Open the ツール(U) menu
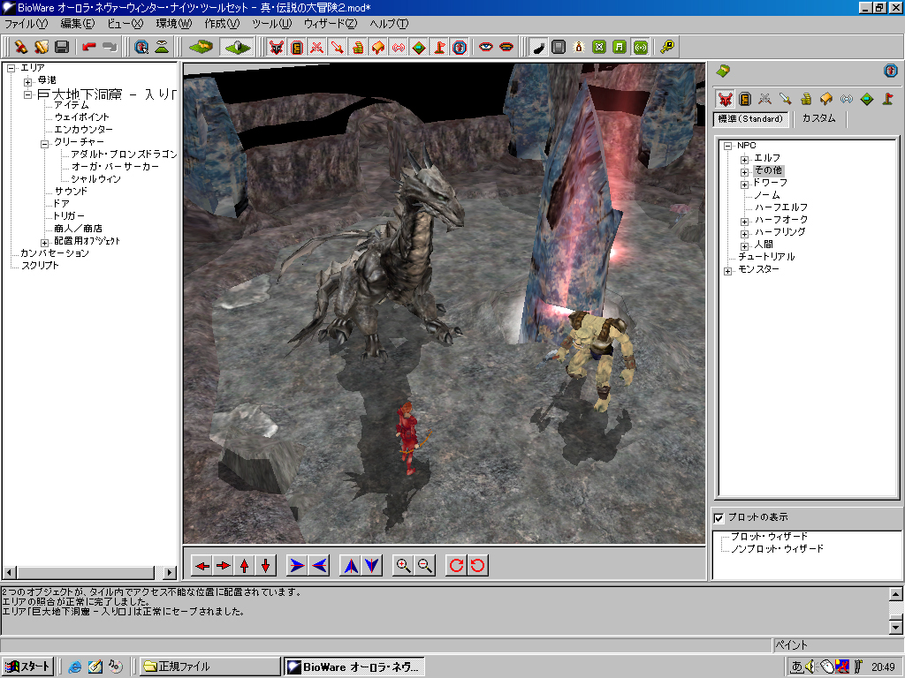The width and height of the screenshot is (905, 678). (271, 24)
